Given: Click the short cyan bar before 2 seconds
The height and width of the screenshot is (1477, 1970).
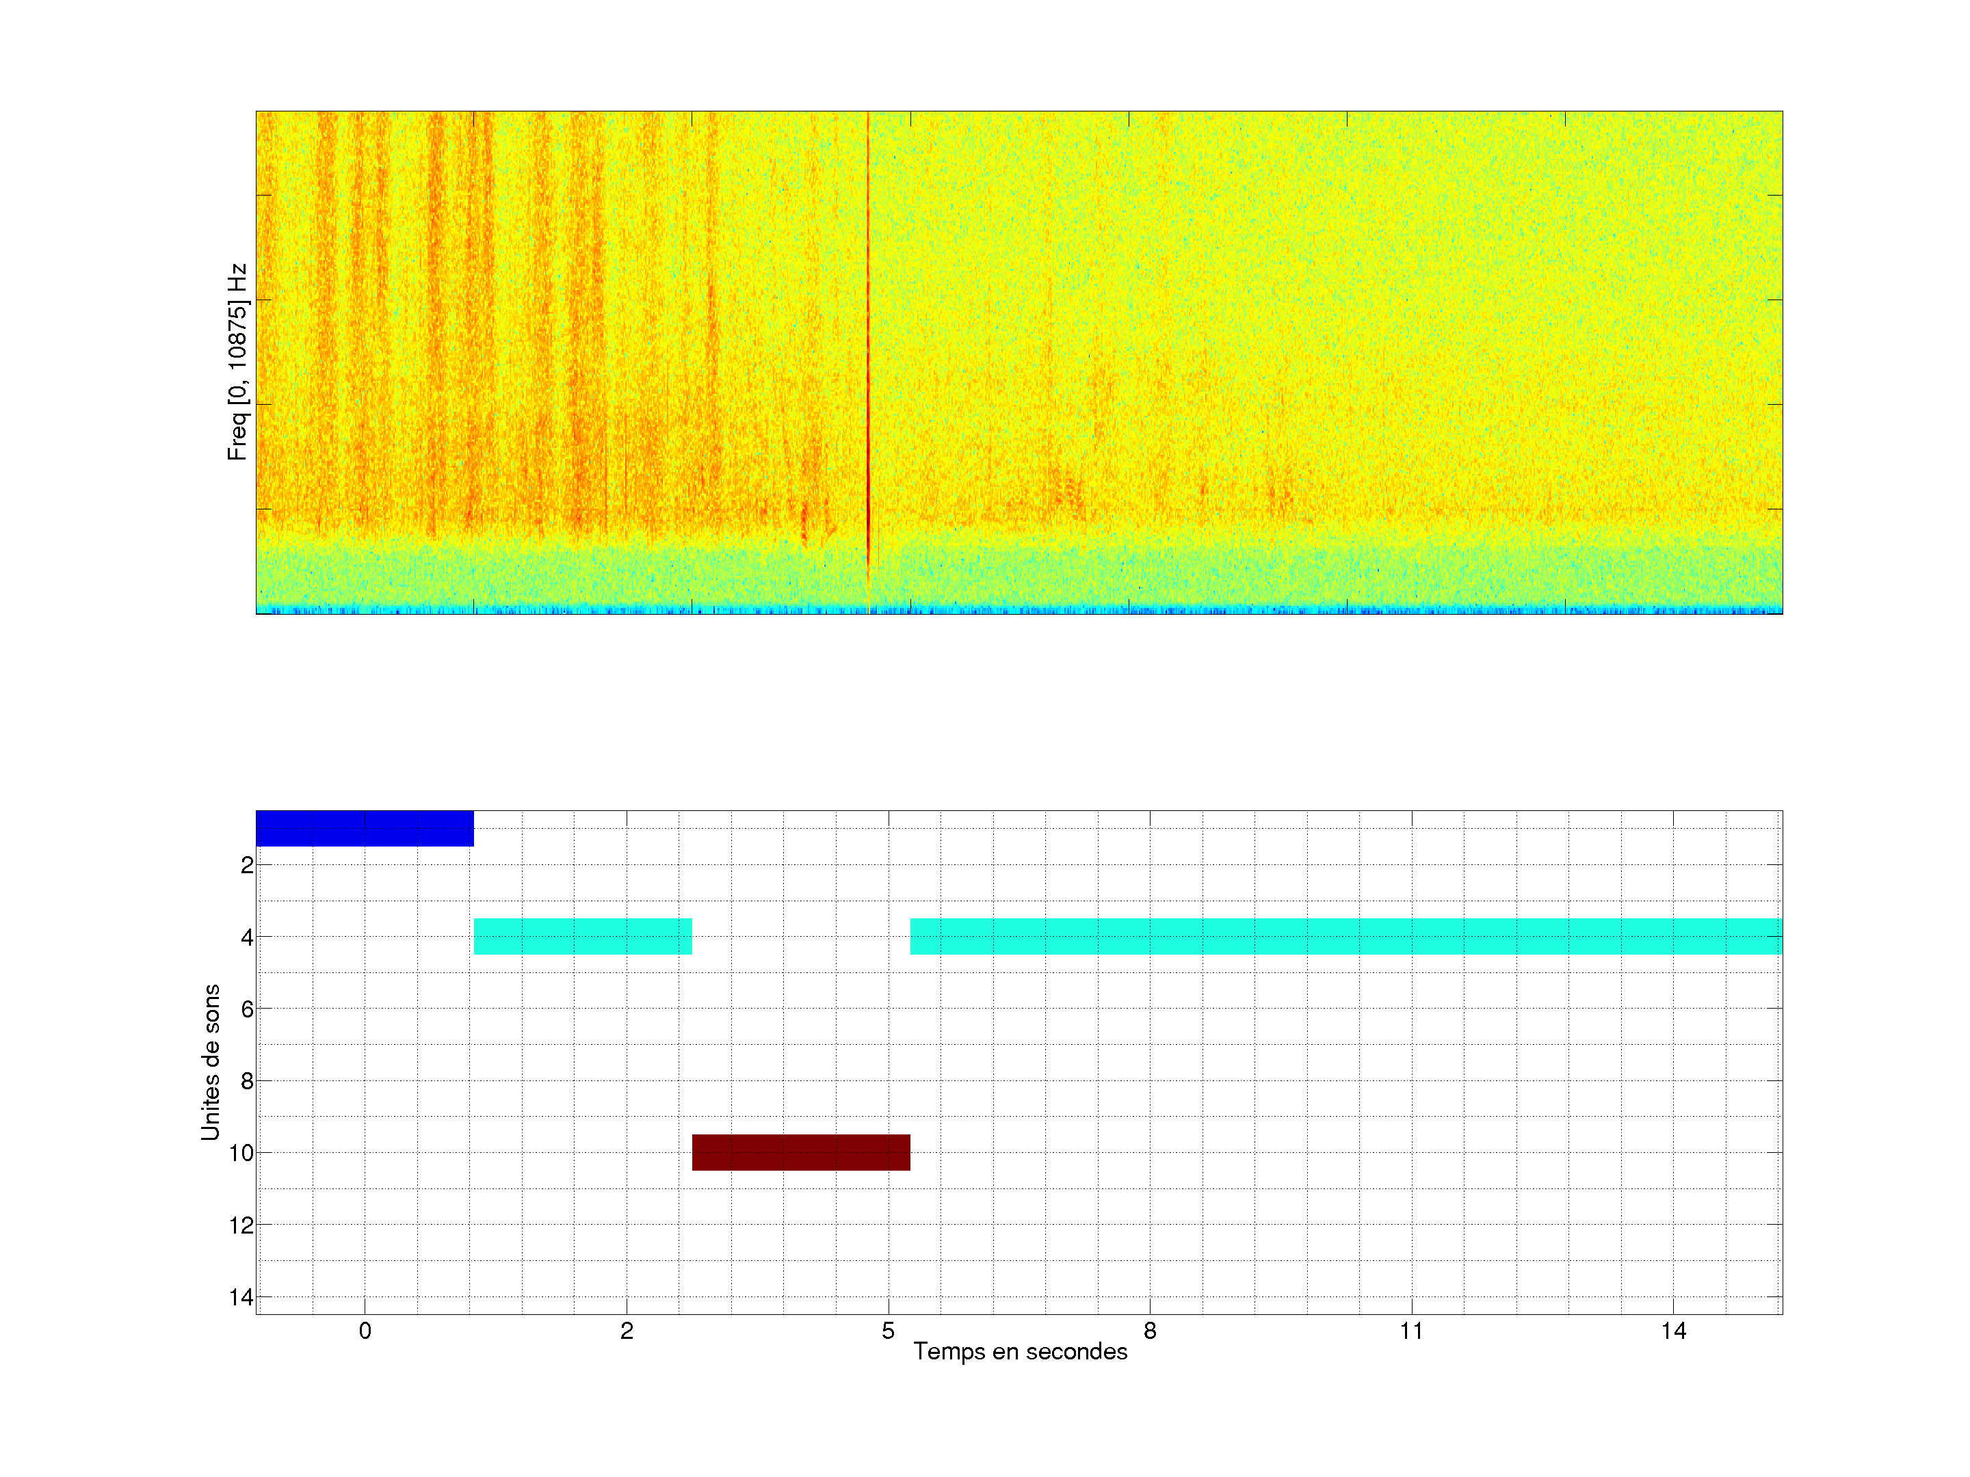Looking at the screenshot, I should pos(583,935).
